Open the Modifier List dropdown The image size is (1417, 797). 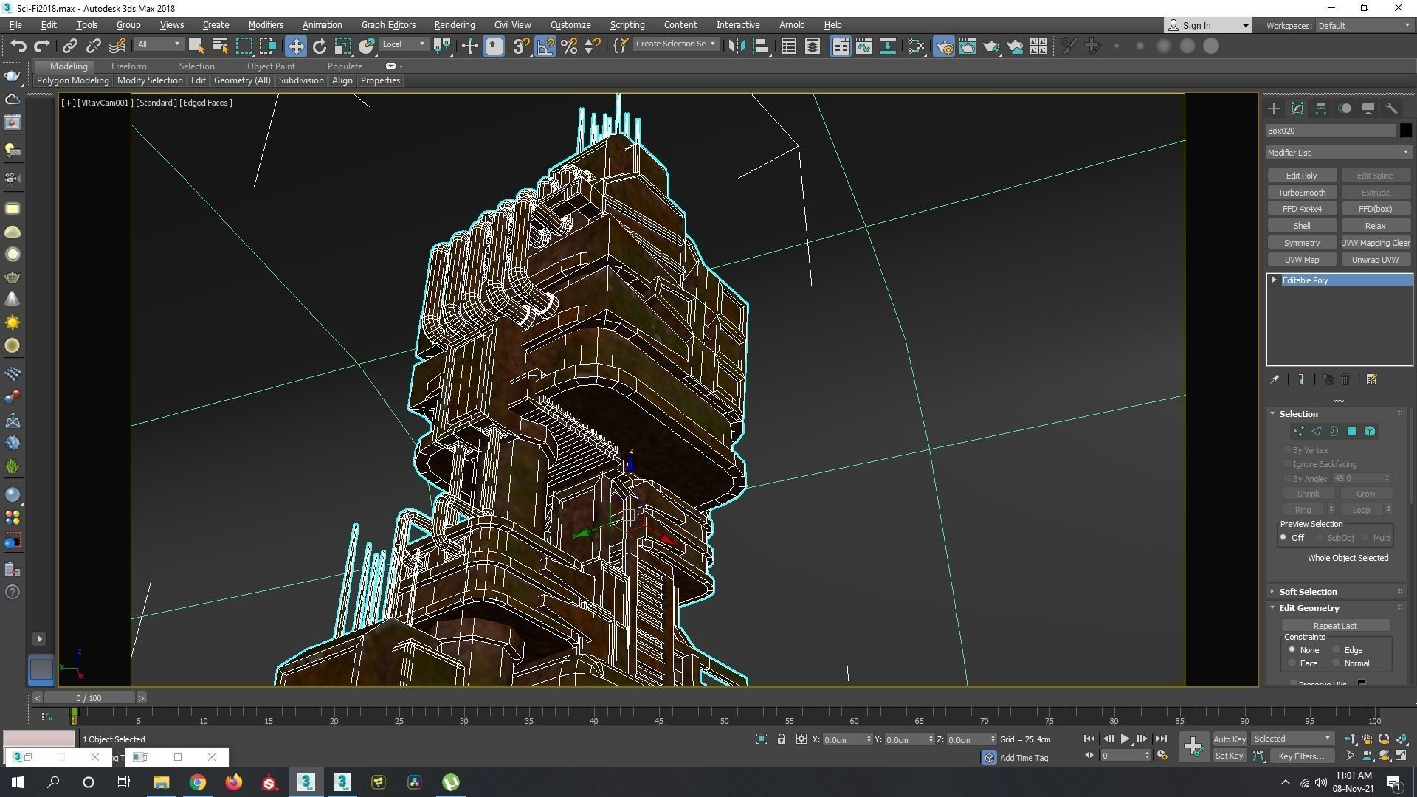[1339, 153]
